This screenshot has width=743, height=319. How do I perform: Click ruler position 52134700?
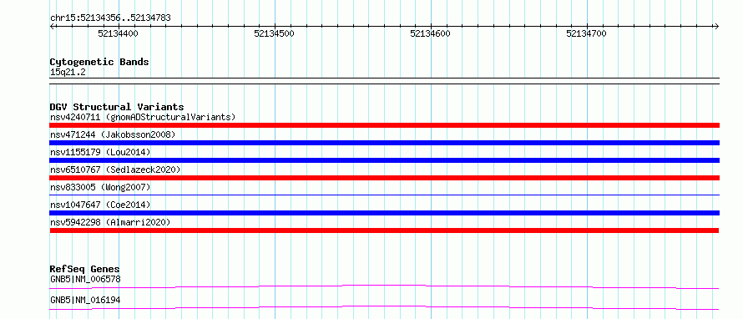coord(587,33)
